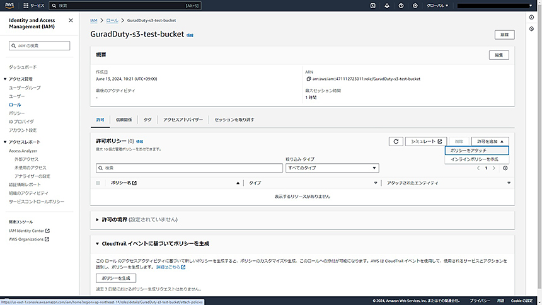Refresh the permissions policy list
This screenshot has width=542, height=305.
[x=396, y=141]
